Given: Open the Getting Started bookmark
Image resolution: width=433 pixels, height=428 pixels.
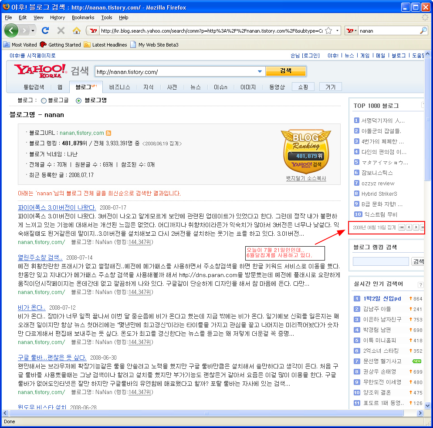Looking at the screenshot, I should (60, 45).
